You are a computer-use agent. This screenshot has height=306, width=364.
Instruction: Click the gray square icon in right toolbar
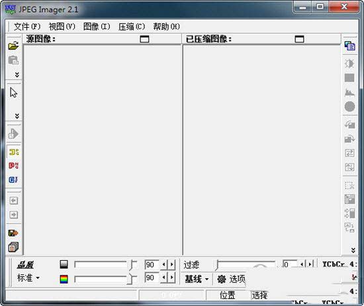(349, 78)
